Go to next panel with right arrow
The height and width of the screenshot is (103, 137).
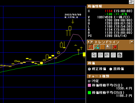click(x=92, y=42)
